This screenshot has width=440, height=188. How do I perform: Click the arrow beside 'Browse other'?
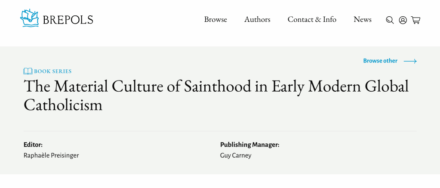pyautogui.click(x=410, y=61)
